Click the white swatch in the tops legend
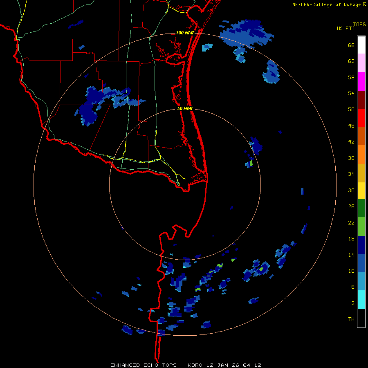 pos(361,45)
